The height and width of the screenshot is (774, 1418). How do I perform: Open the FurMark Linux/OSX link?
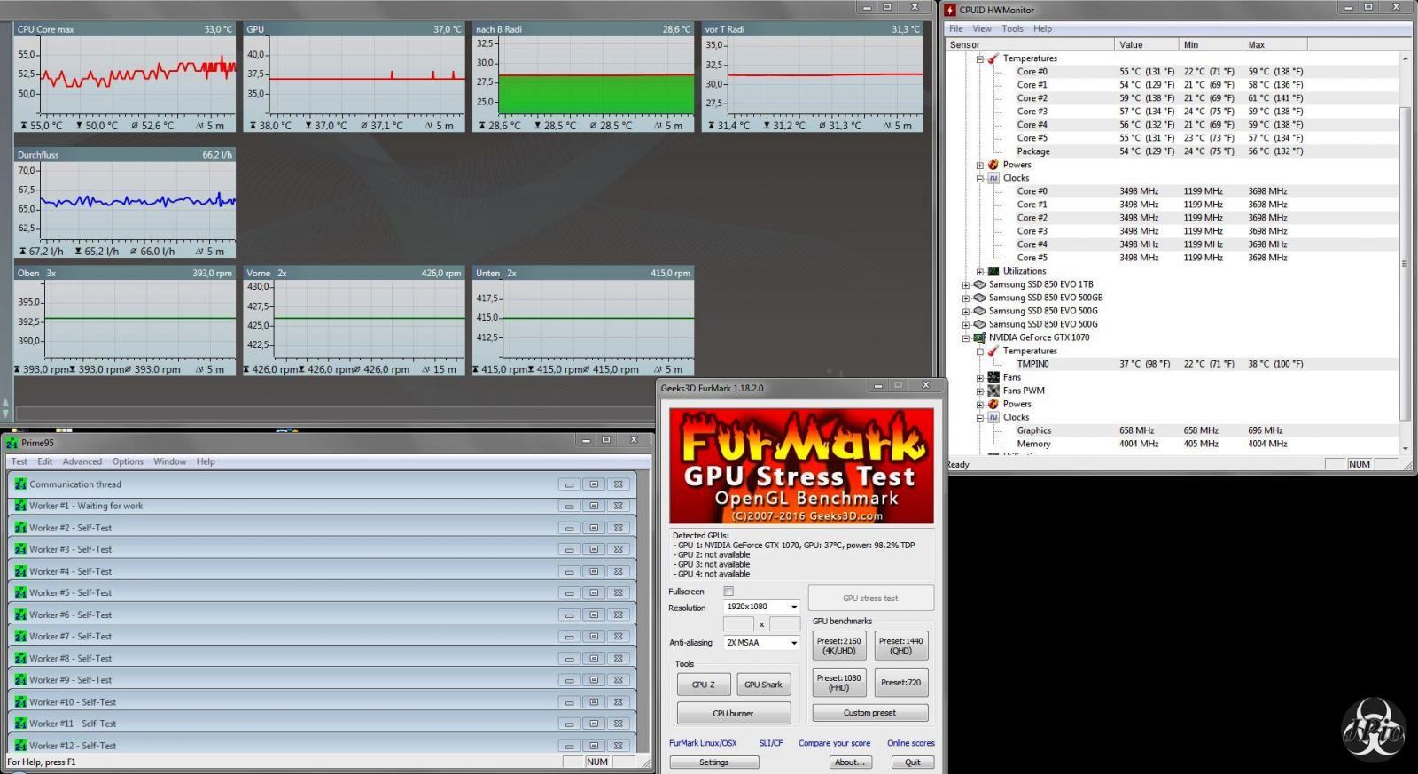click(x=703, y=743)
